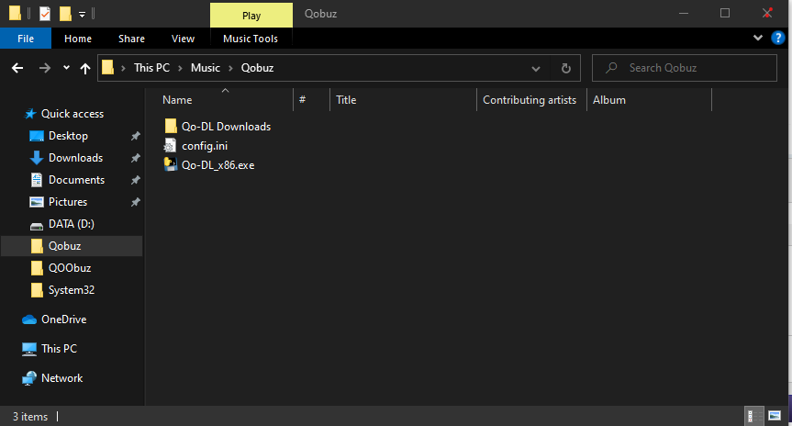The height and width of the screenshot is (426, 792).
Task: Minimize the Qobuz Explorer window
Action: coord(684,13)
